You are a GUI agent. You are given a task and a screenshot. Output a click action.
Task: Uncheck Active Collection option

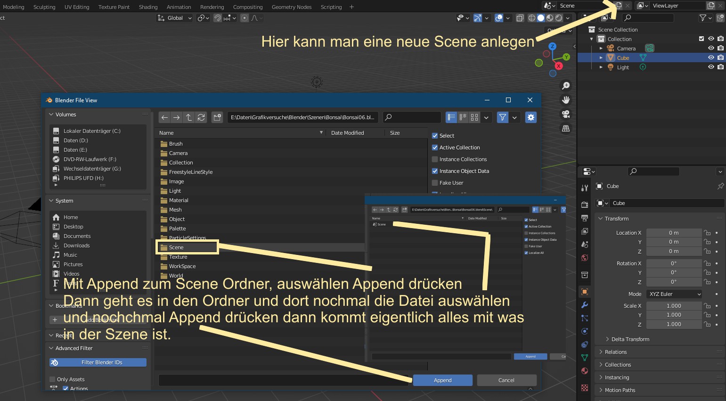435,147
